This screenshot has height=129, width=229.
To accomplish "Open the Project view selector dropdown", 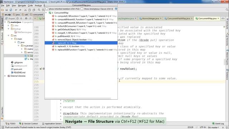I will coord(10,18).
